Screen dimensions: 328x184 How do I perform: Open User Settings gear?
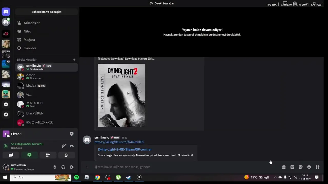(72, 167)
